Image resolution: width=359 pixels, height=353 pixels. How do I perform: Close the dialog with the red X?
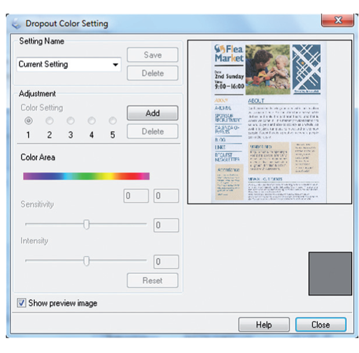click(338, 20)
